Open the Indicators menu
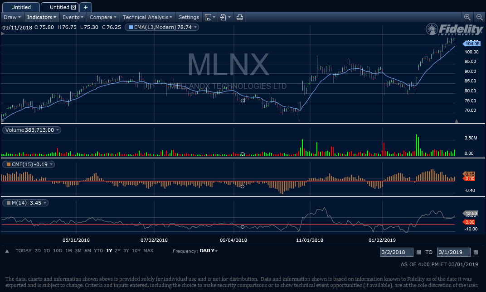This screenshot has height=292, width=486. click(x=42, y=17)
